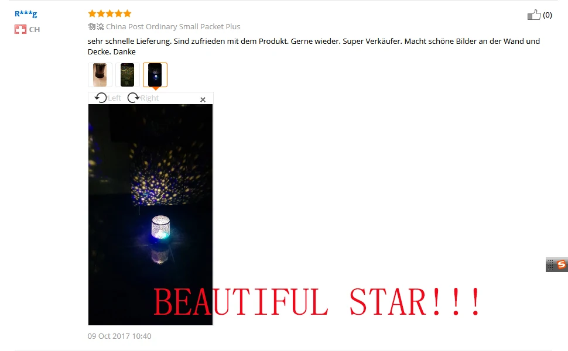Viewport: 568px width, 351px height.
Task: Click the Right rotate label
Action: click(x=149, y=98)
